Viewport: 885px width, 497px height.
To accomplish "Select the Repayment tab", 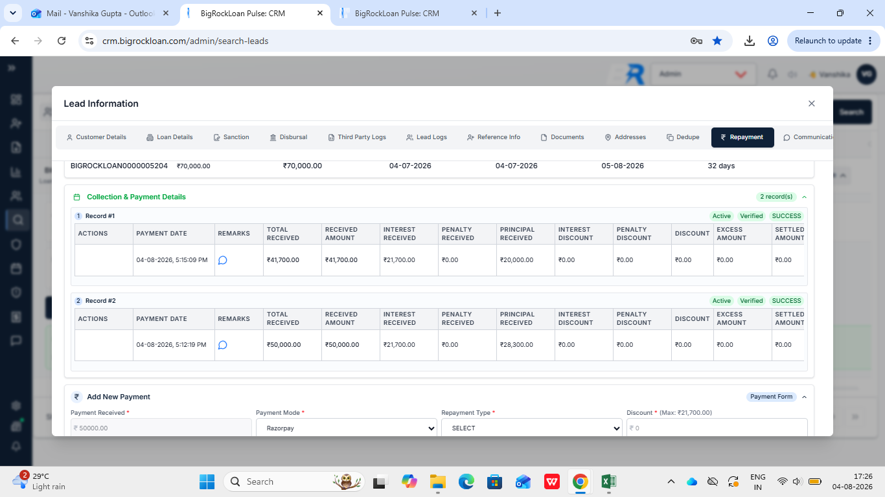I will coord(742,137).
